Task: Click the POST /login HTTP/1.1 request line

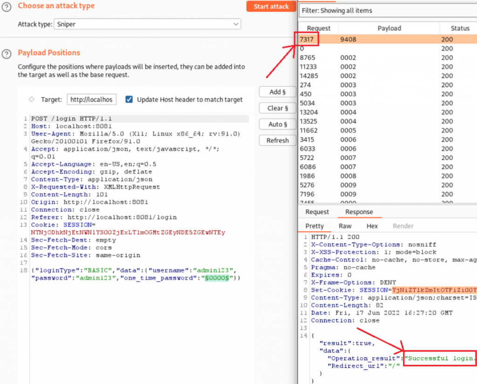Action: (71, 119)
